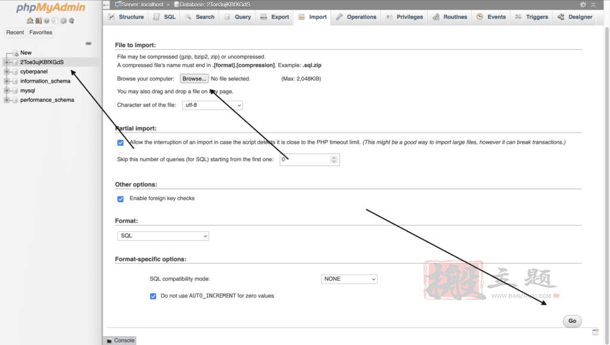
Task: Click database icon beside 2Toe3ujKBfXGdS
Action: [15, 62]
